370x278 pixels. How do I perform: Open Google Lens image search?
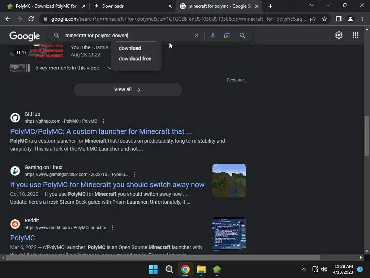(227, 35)
